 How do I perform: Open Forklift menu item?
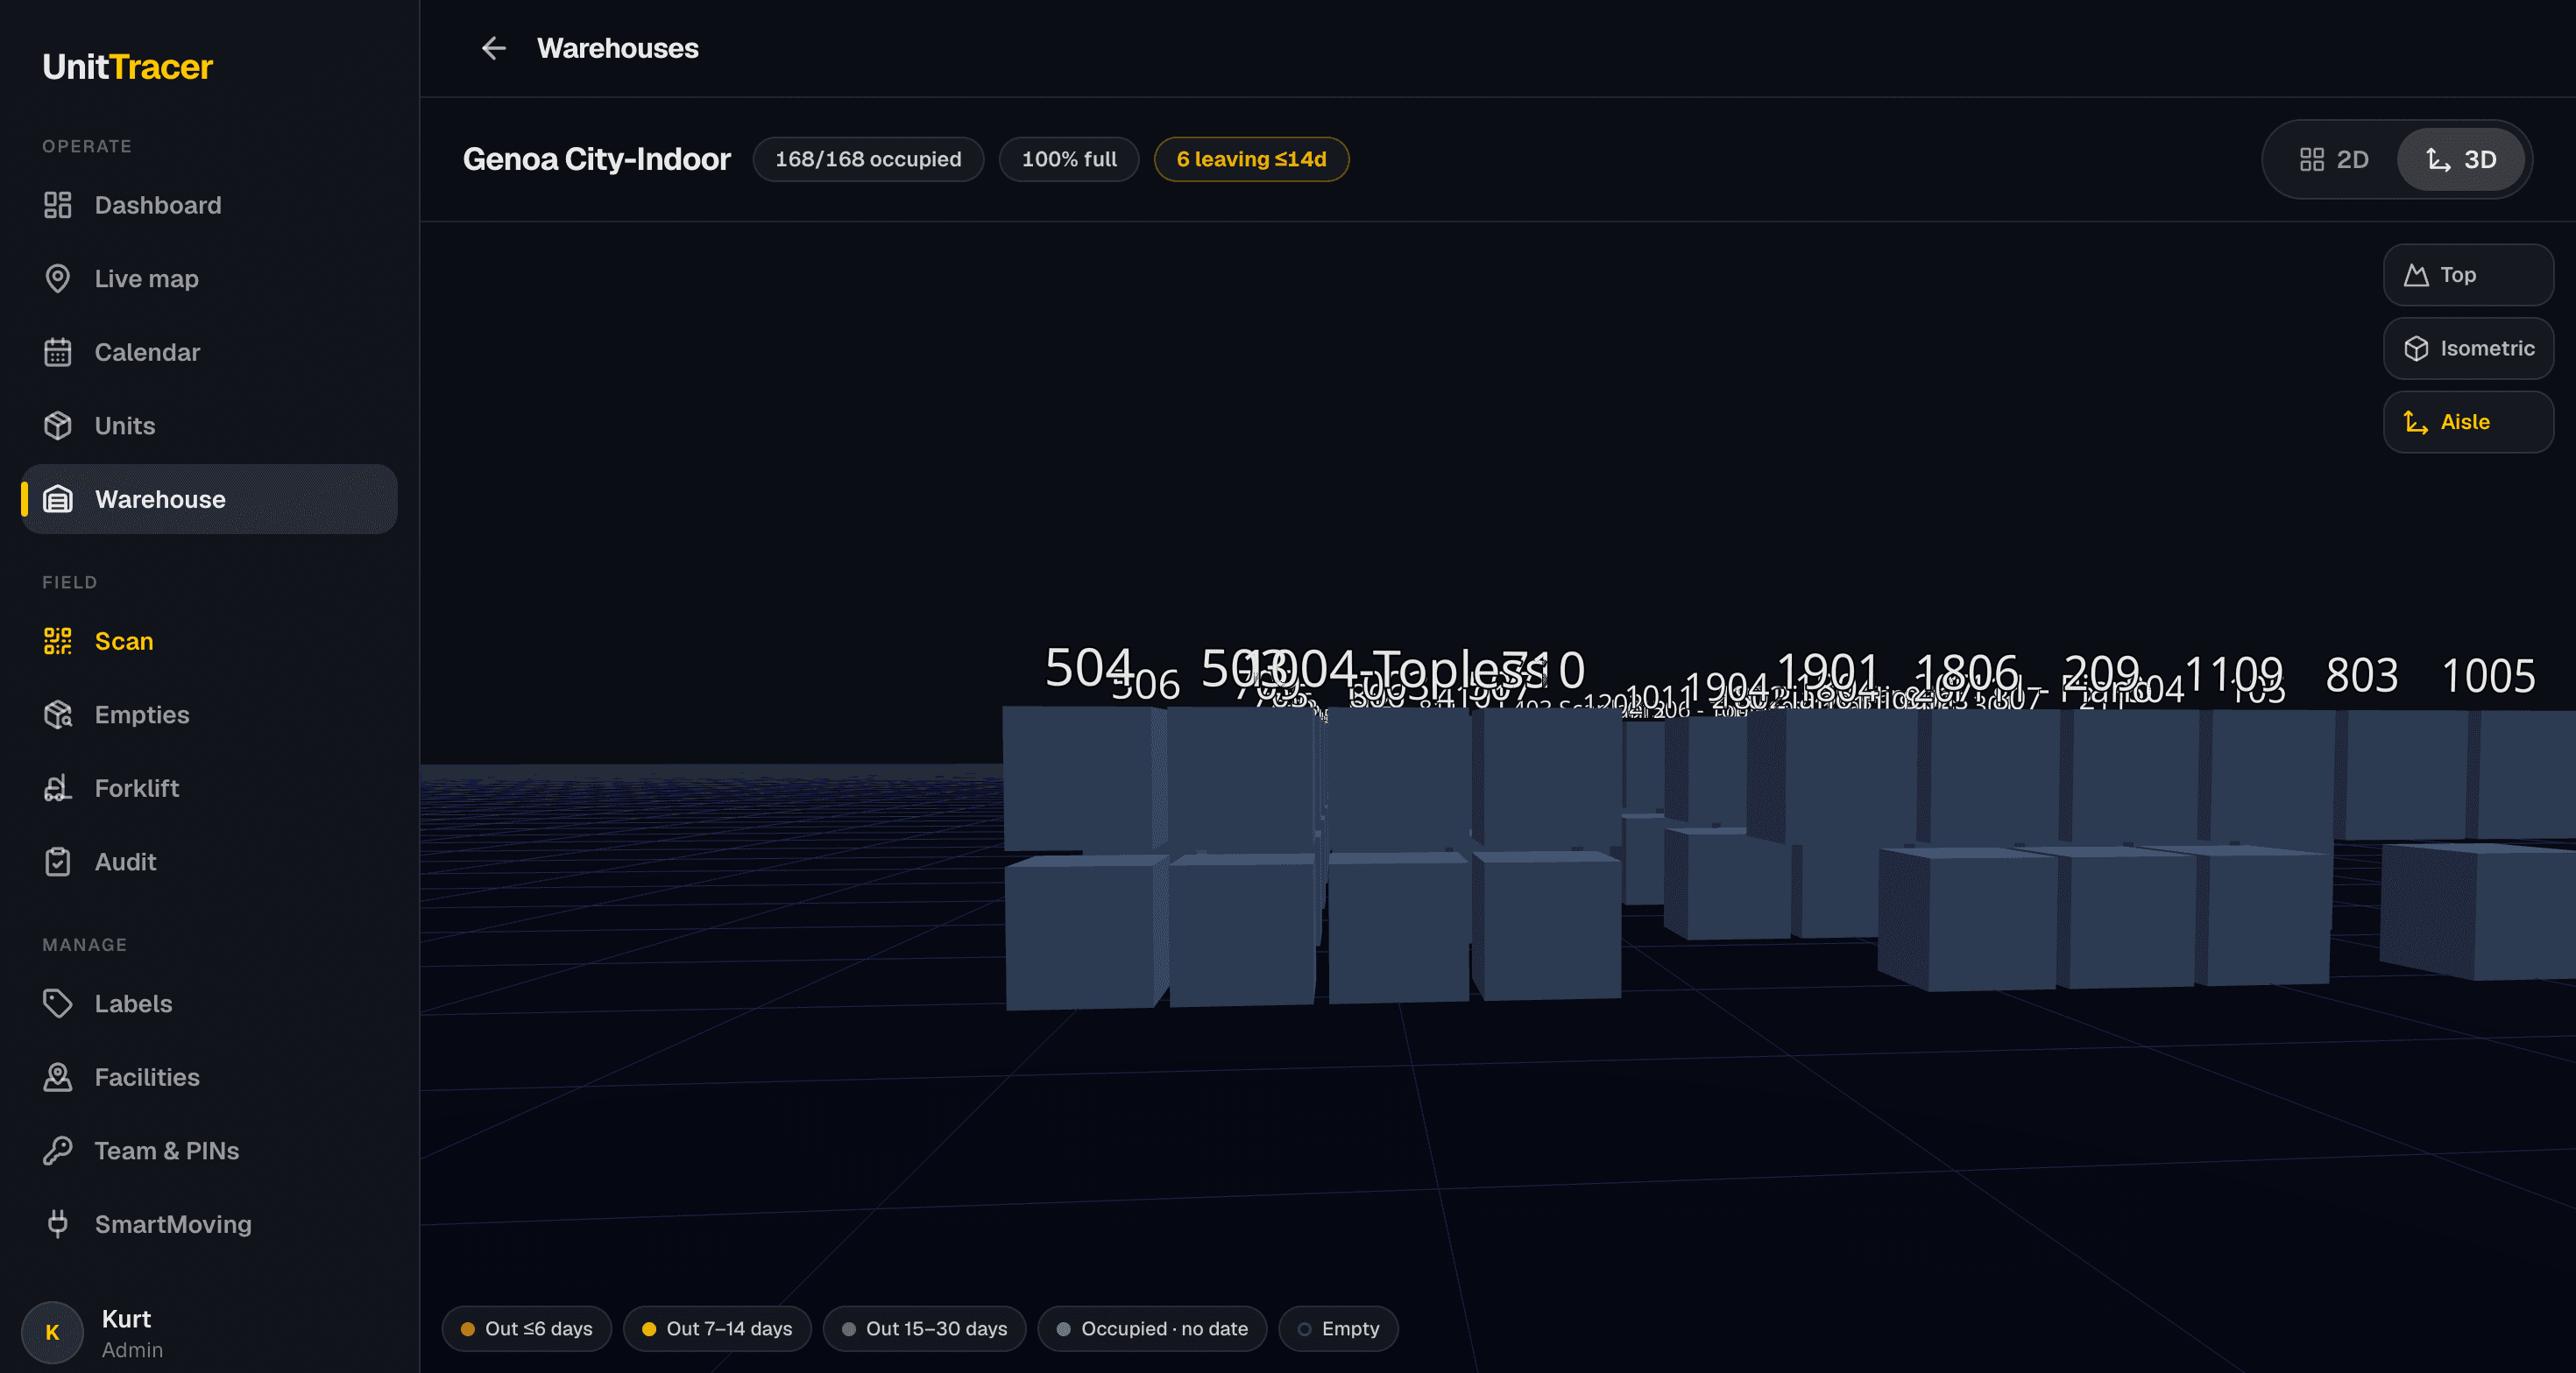pyautogui.click(x=209, y=787)
